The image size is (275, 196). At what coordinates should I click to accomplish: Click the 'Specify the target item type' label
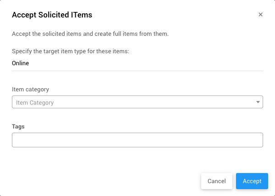(x=71, y=51)
